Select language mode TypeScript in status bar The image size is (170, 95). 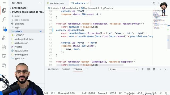pos(129,93)
